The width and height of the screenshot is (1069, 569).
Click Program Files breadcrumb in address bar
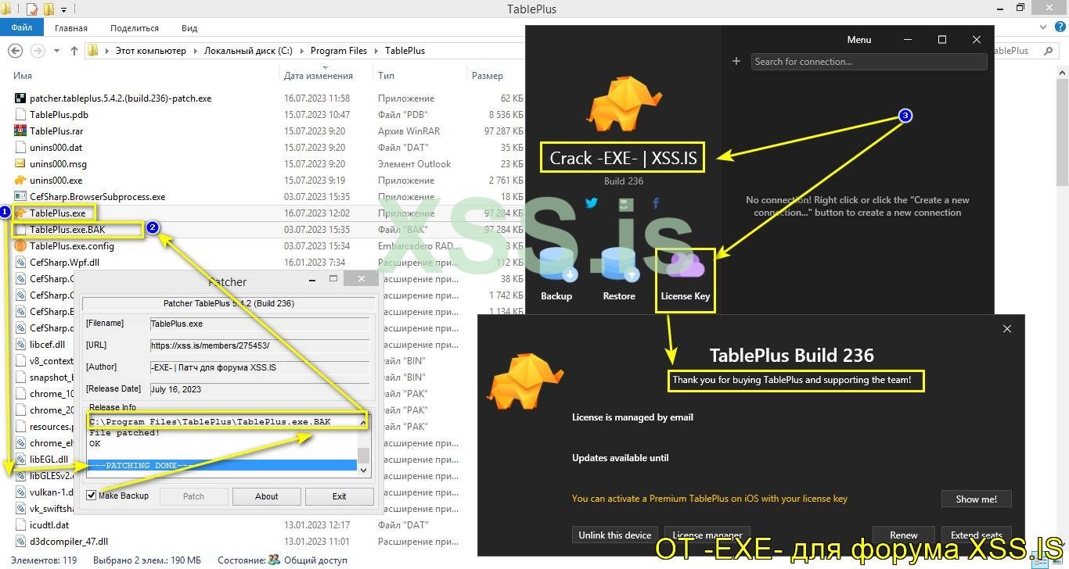(339, 51)
